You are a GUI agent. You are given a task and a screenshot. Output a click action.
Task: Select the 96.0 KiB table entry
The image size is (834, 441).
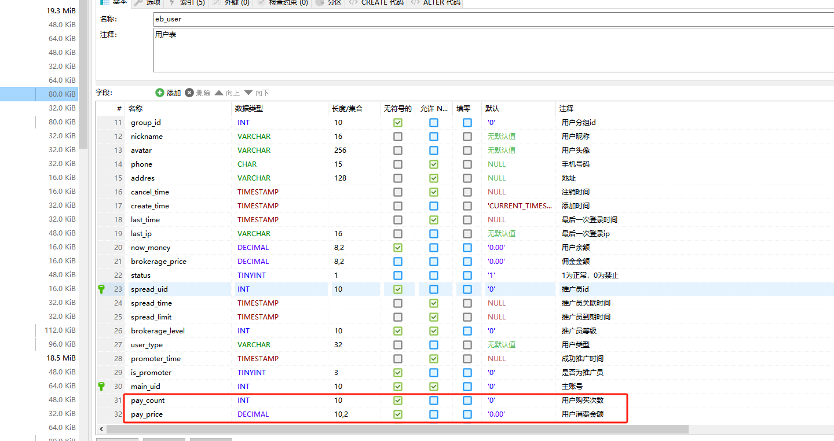point(63,344)
